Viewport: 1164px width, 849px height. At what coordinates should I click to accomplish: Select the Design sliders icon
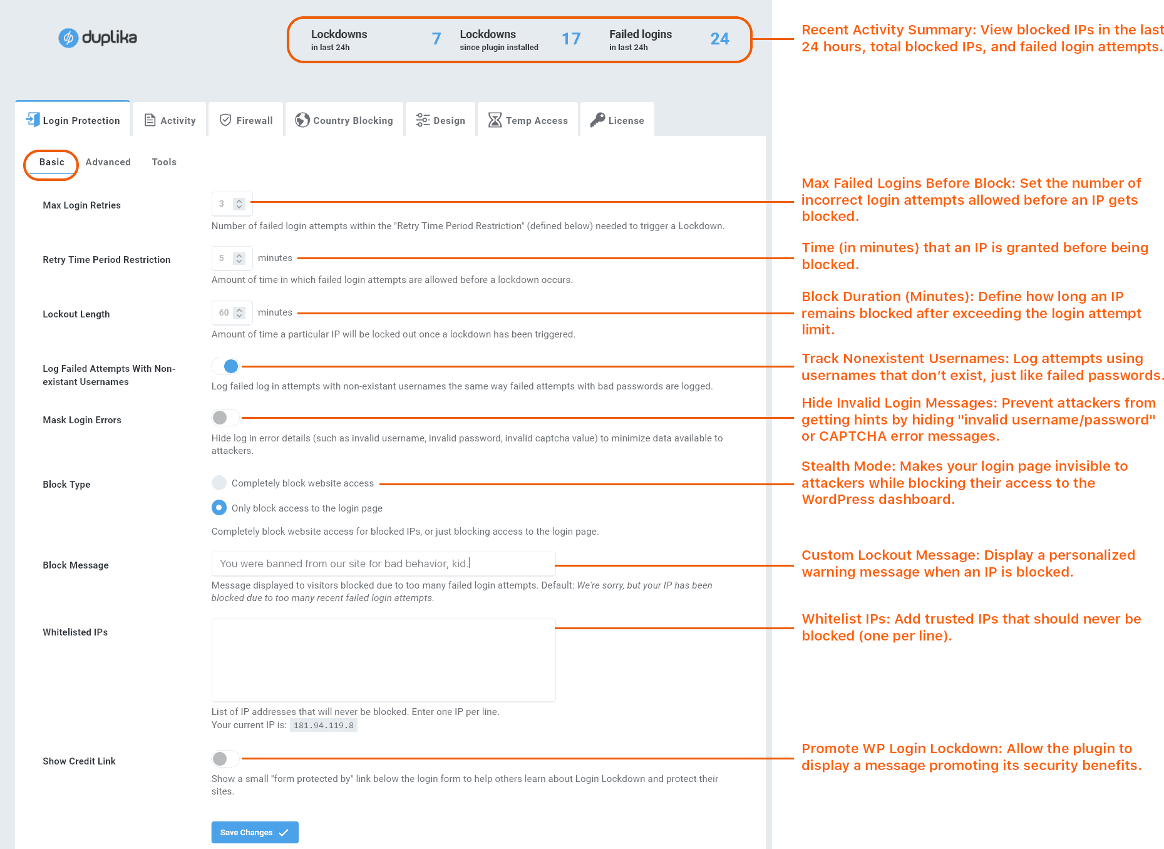tap(423, 120)
